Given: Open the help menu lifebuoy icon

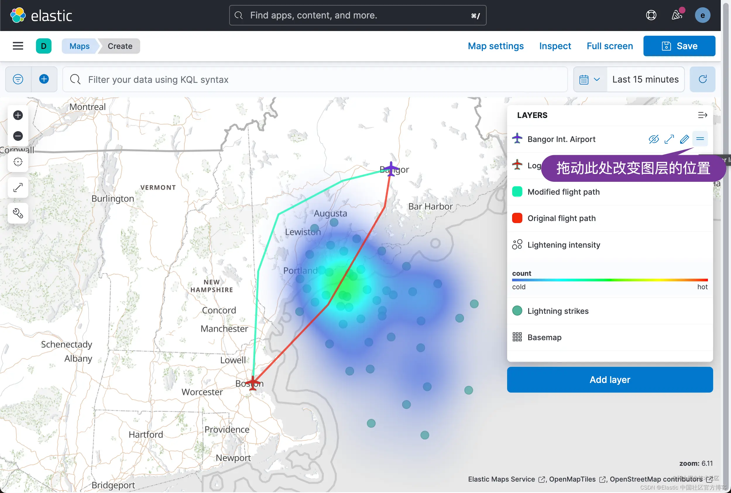Looking at the screenshot, I should (651, 15).
